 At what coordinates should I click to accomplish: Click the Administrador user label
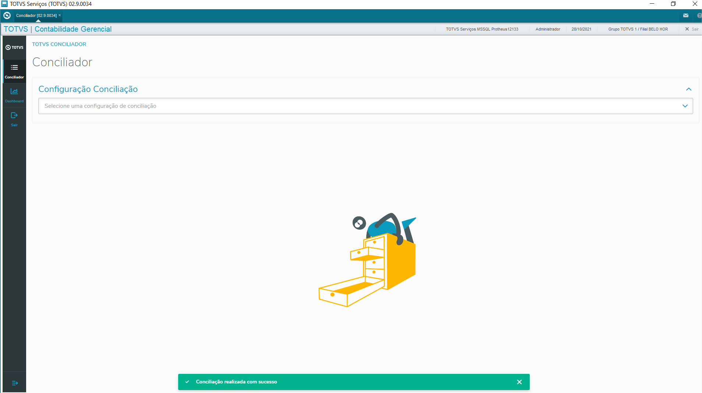click(x=548, y=29)
